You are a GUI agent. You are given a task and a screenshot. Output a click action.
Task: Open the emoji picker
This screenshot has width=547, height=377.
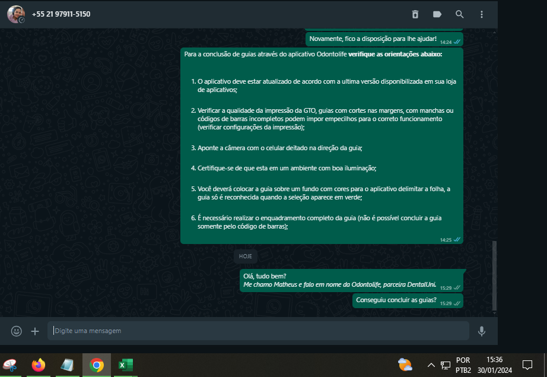(x=17, y=331)
